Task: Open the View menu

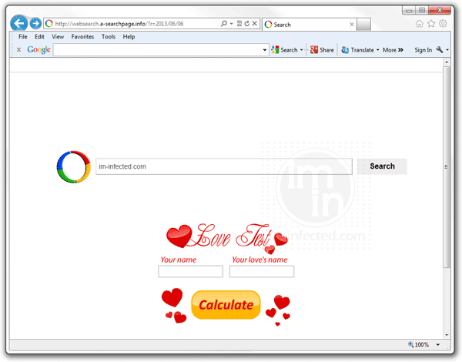Action: coord(58,36)
